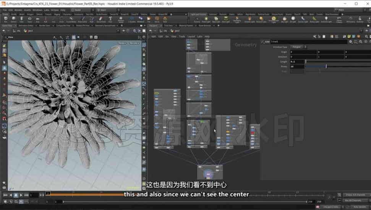Image resolution: width=371 pixels, height=210 pixels.
Task: Open the Octane menu
Action: pos(55,10)
